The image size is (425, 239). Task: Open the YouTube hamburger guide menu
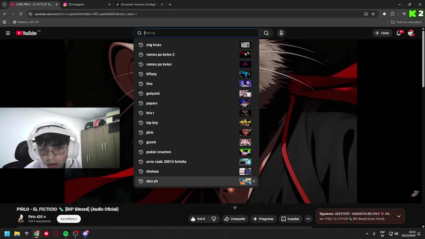click(x=8, y=33)
